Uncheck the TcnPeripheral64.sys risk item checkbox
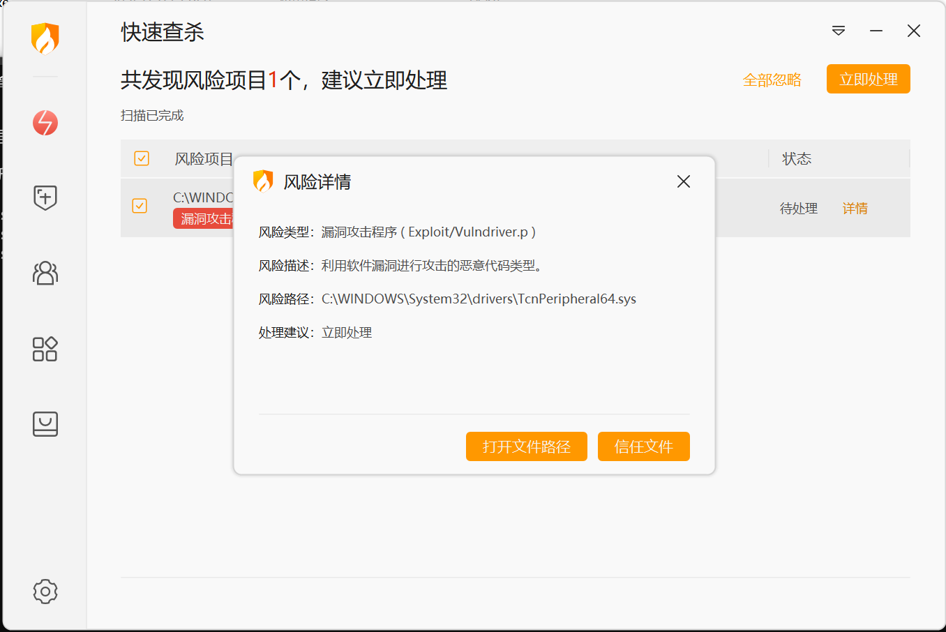This screenshot has width=946, height=632. click(x=141, y=207)
